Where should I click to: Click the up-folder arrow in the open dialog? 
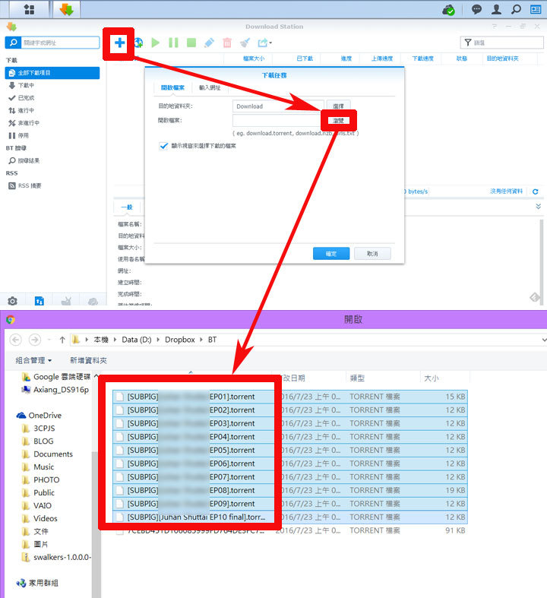(62, 340)
